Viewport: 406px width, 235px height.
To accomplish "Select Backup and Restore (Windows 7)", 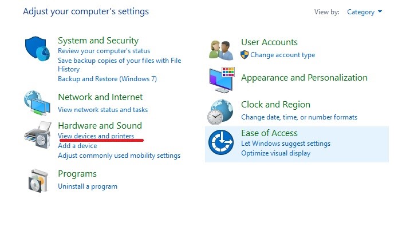I will pos(107,79).
